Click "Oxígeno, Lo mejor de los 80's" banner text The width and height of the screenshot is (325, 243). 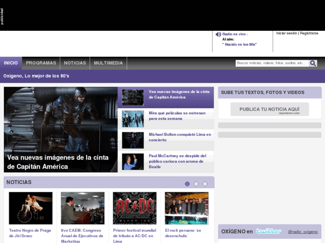(x=36, y=76)
